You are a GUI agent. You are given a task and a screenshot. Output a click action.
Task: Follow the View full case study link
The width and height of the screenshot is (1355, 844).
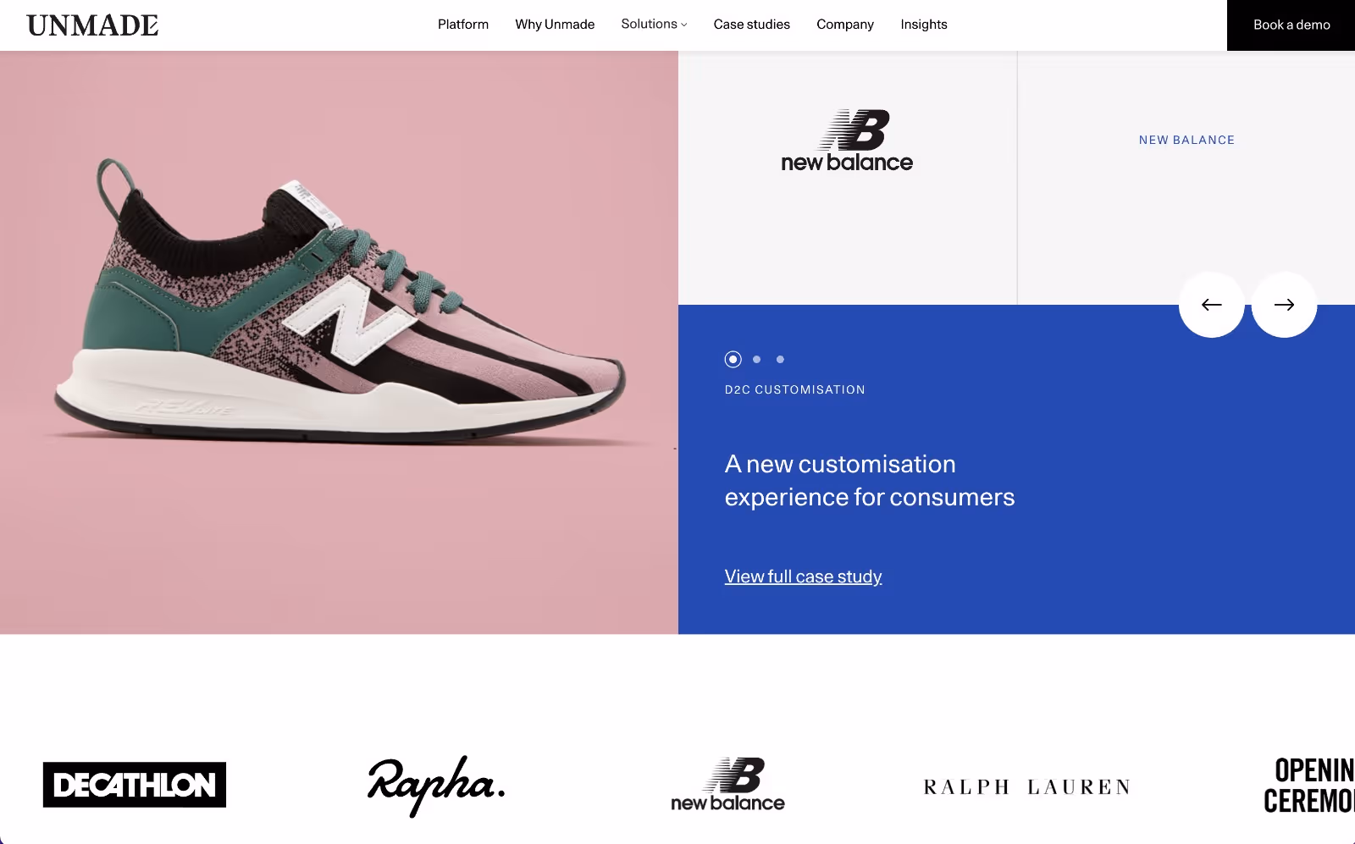803,576
